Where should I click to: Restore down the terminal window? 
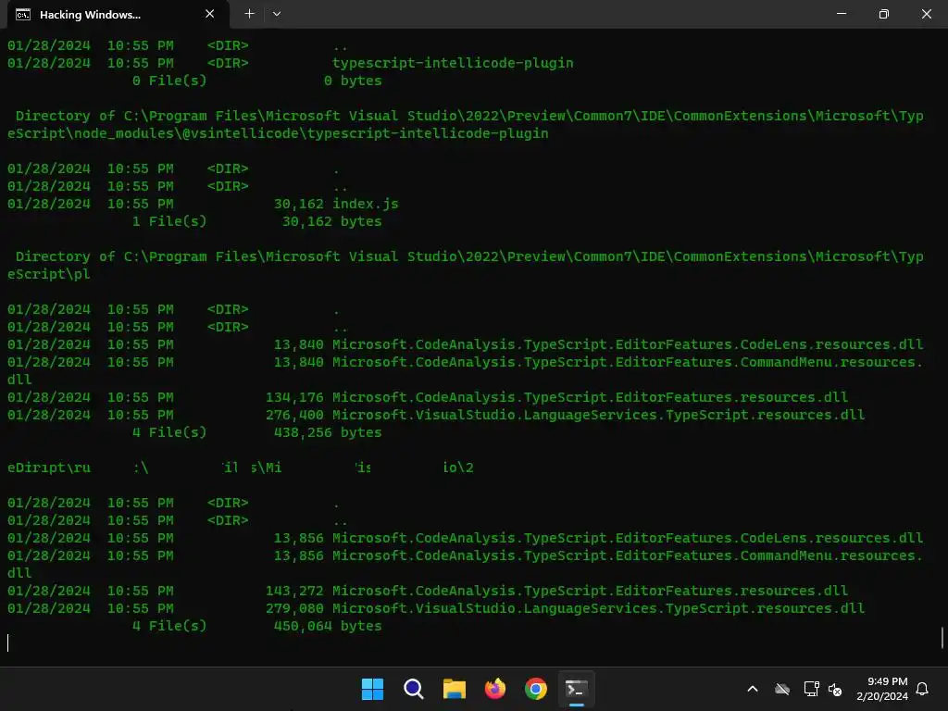pos(883,14)
